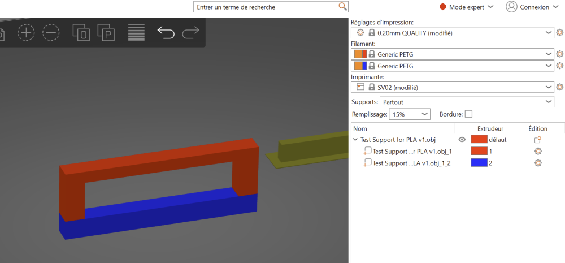Click the remove instance minus icon

(51, 33)
